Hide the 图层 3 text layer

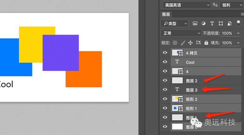pyautogui.click(x=165, y=89)
